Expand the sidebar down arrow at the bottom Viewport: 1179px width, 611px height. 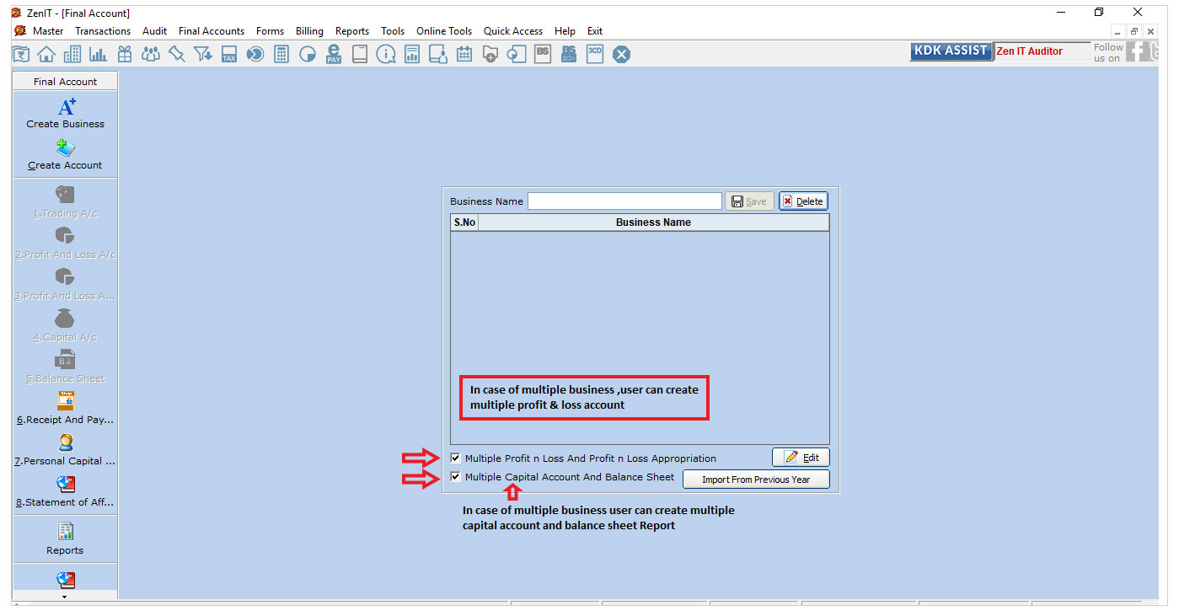pyautogui.click(x=65, y=597)
